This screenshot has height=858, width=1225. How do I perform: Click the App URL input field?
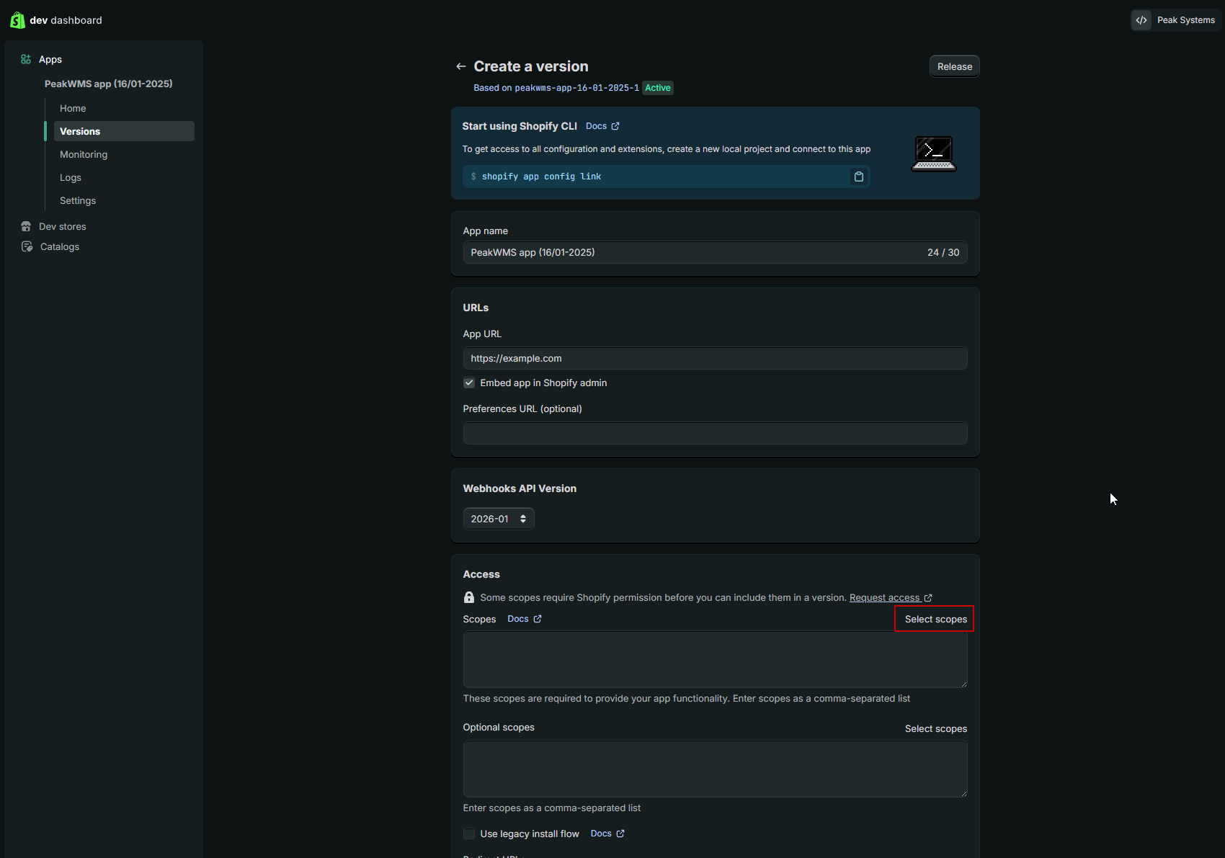tap(716, 358)
